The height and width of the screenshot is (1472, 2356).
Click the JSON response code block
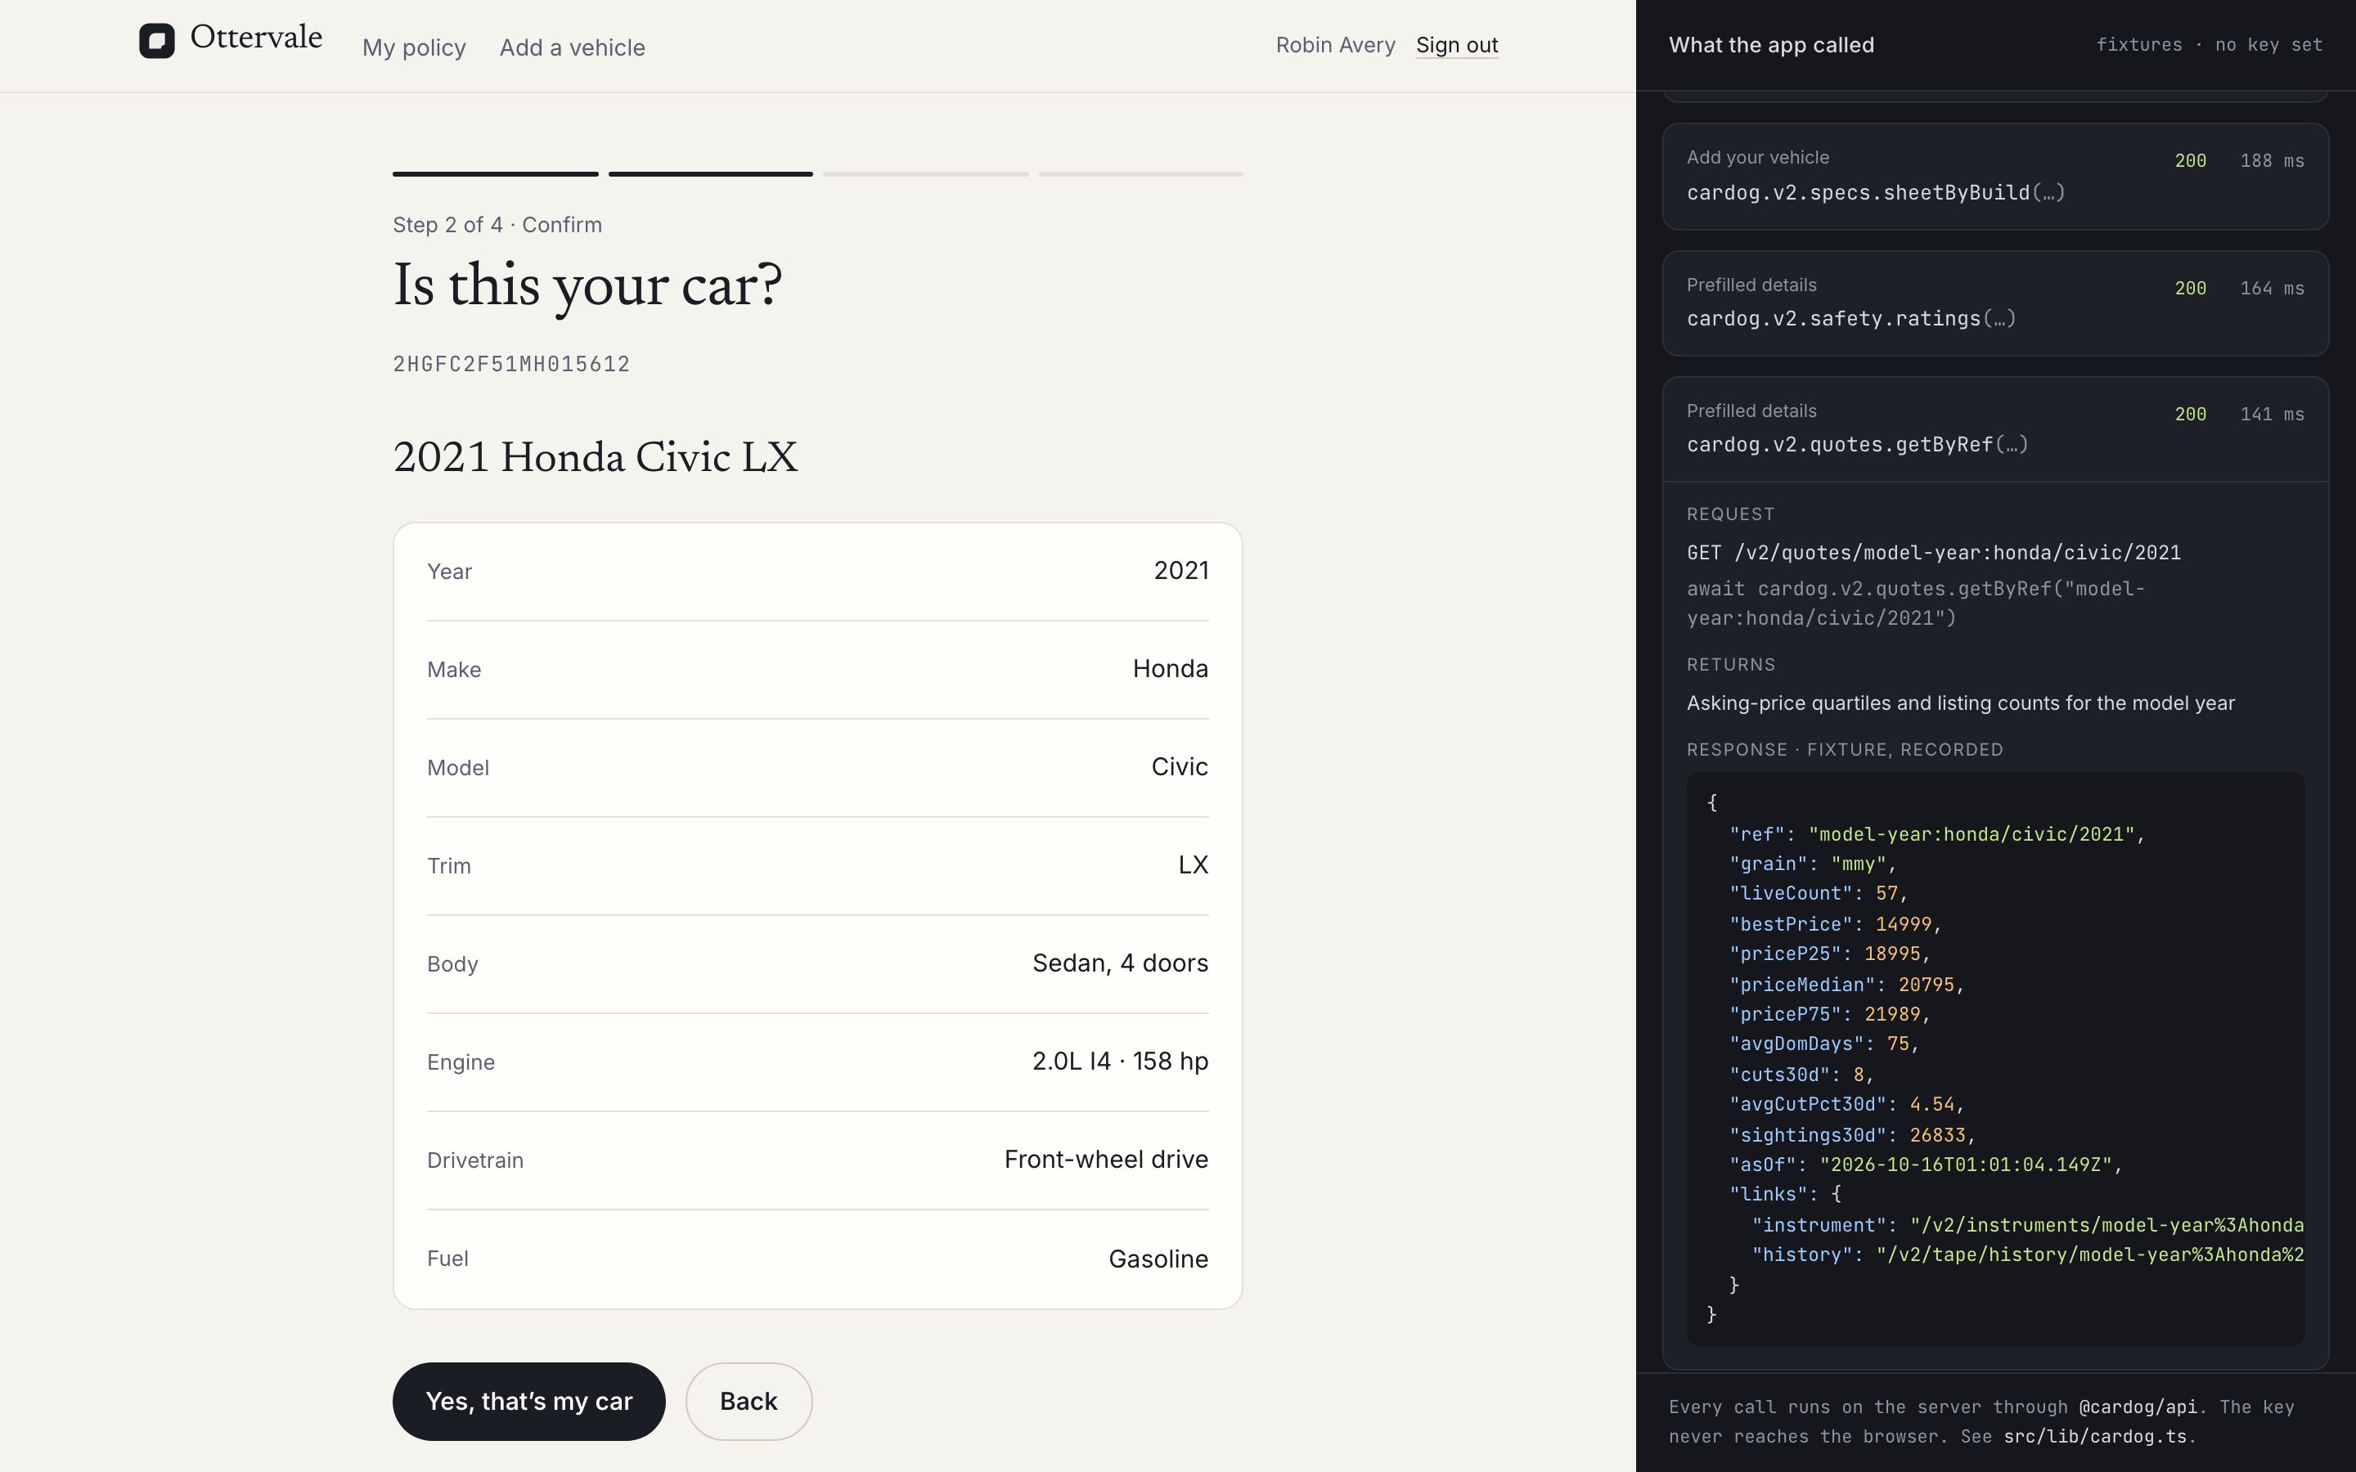click(x=1994, y=1058)
